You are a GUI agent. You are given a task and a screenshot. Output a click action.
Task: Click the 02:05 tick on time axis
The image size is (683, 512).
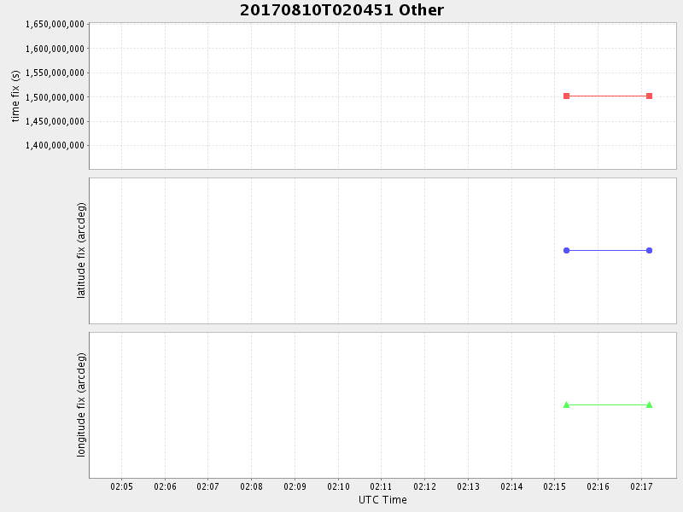[x=122, y=486]
